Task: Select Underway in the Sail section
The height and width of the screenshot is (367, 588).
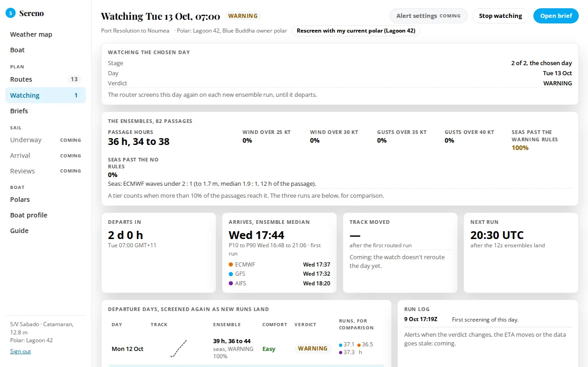Action: point(45,140)
